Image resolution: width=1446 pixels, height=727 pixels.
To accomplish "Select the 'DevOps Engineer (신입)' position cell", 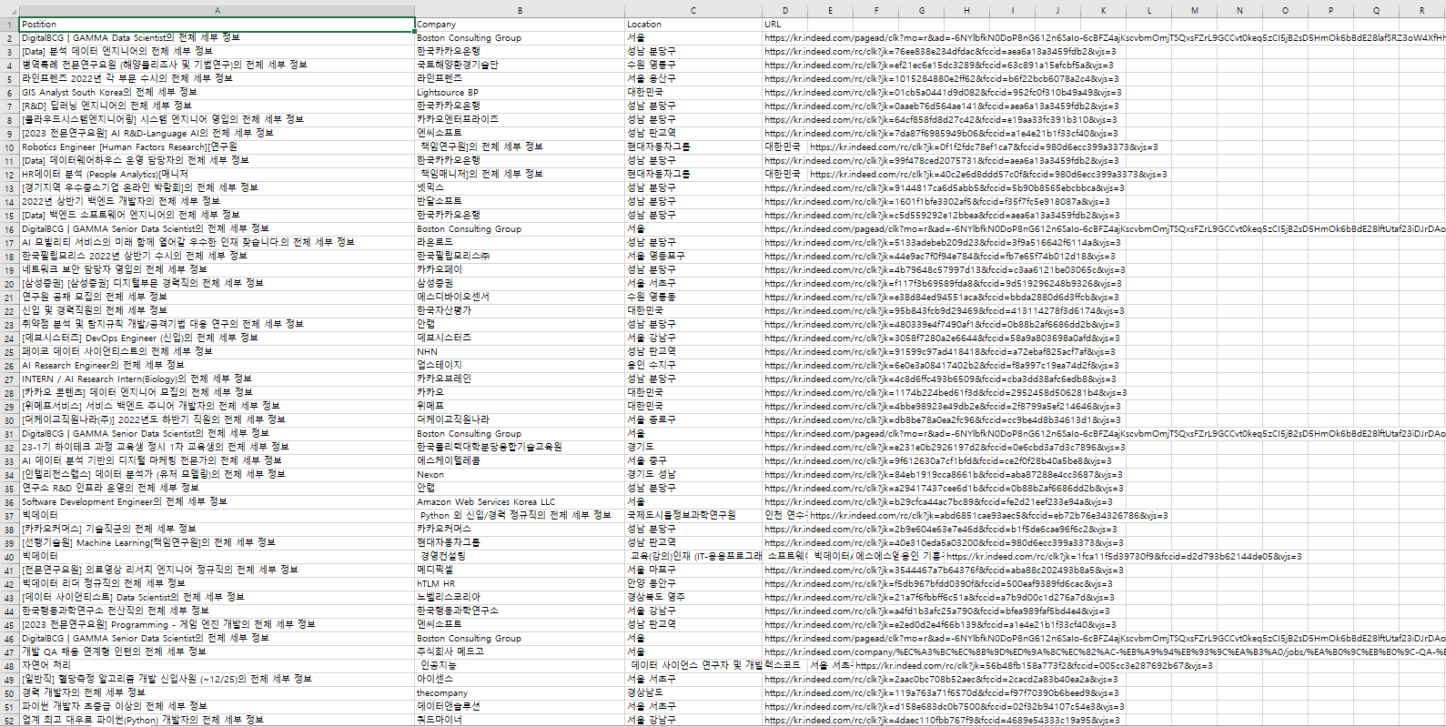I will [x=217, y=338].
